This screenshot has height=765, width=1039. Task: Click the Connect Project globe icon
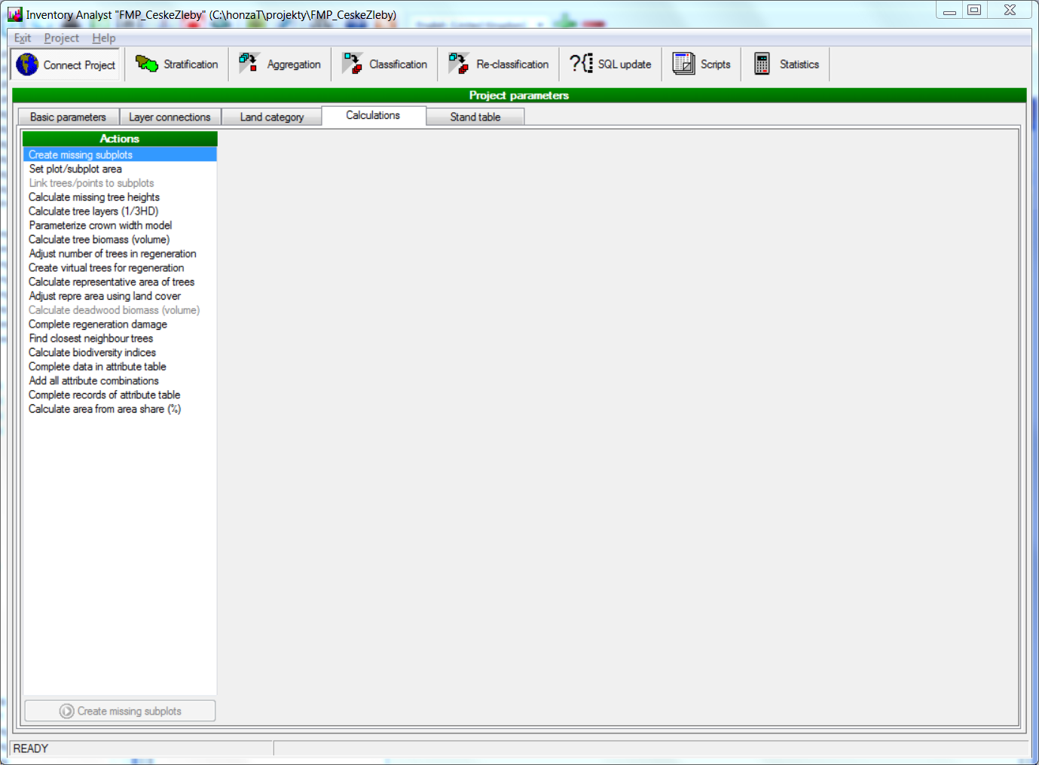pos(27,65)
